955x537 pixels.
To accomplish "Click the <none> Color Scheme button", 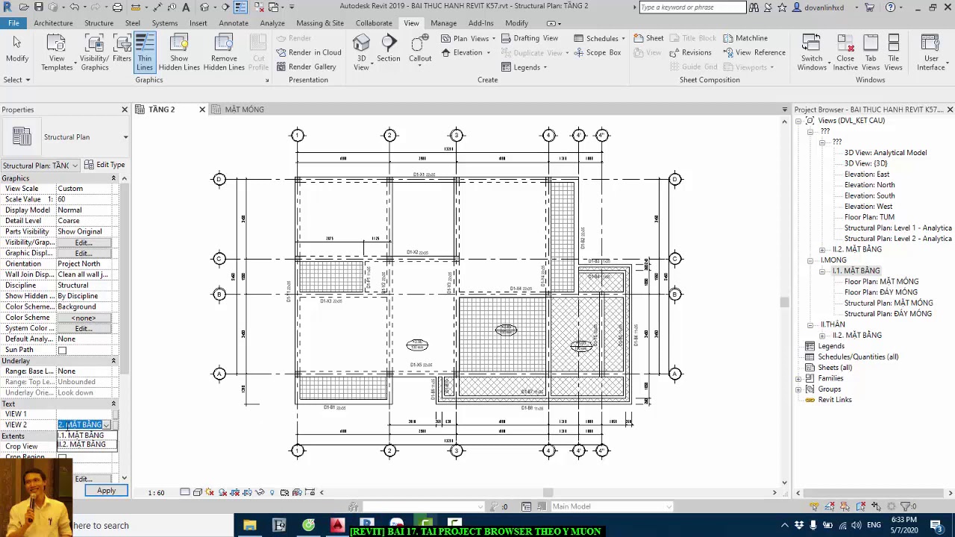I will [x=84, y=318].
